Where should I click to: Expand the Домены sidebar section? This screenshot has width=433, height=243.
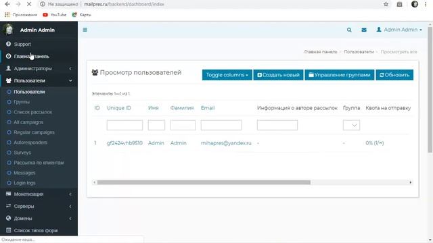click(39, 218)
